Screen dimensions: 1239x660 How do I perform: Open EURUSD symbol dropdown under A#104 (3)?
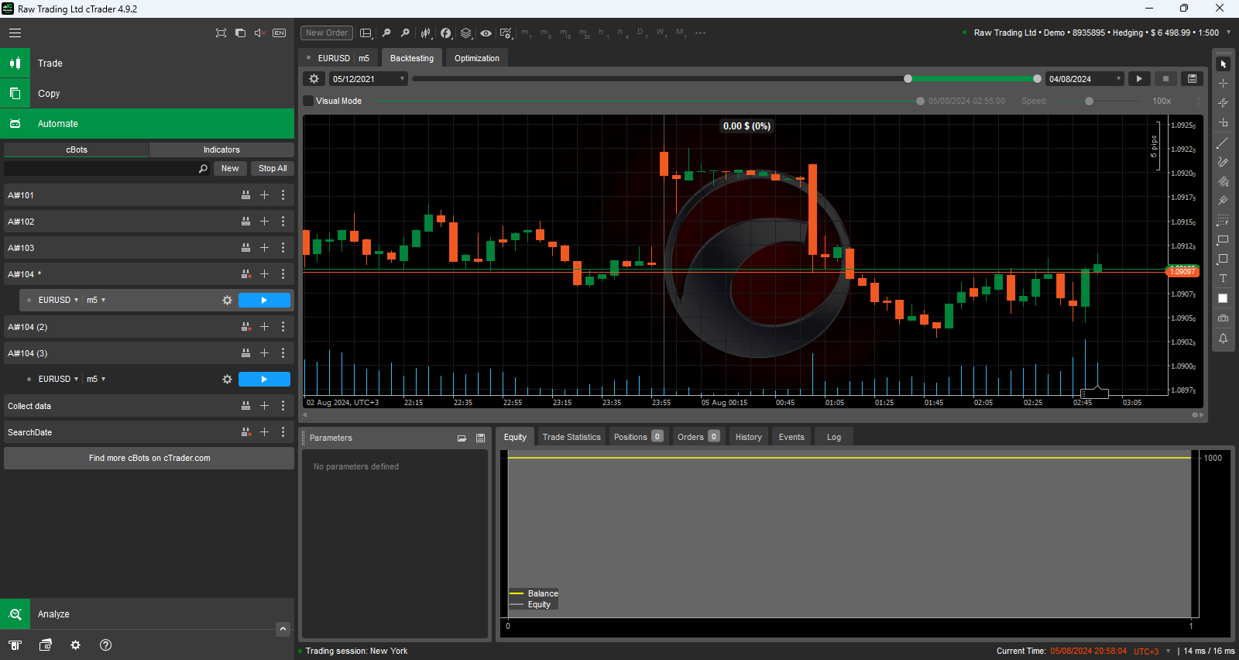pyautogui.click(x=58, y=380)
